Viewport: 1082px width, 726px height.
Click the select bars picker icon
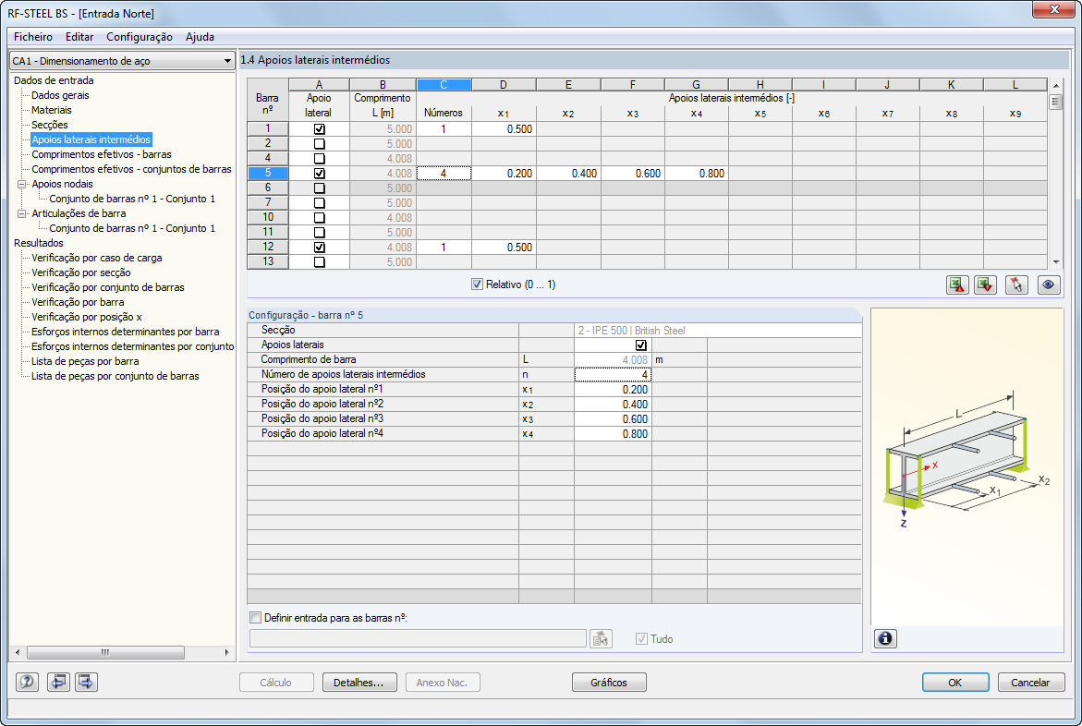coord(601,638)
